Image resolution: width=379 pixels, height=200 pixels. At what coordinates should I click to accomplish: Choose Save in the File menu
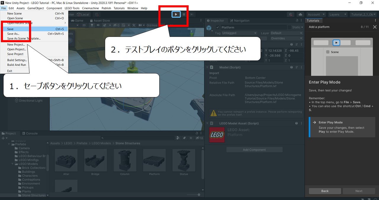point(34,29)
